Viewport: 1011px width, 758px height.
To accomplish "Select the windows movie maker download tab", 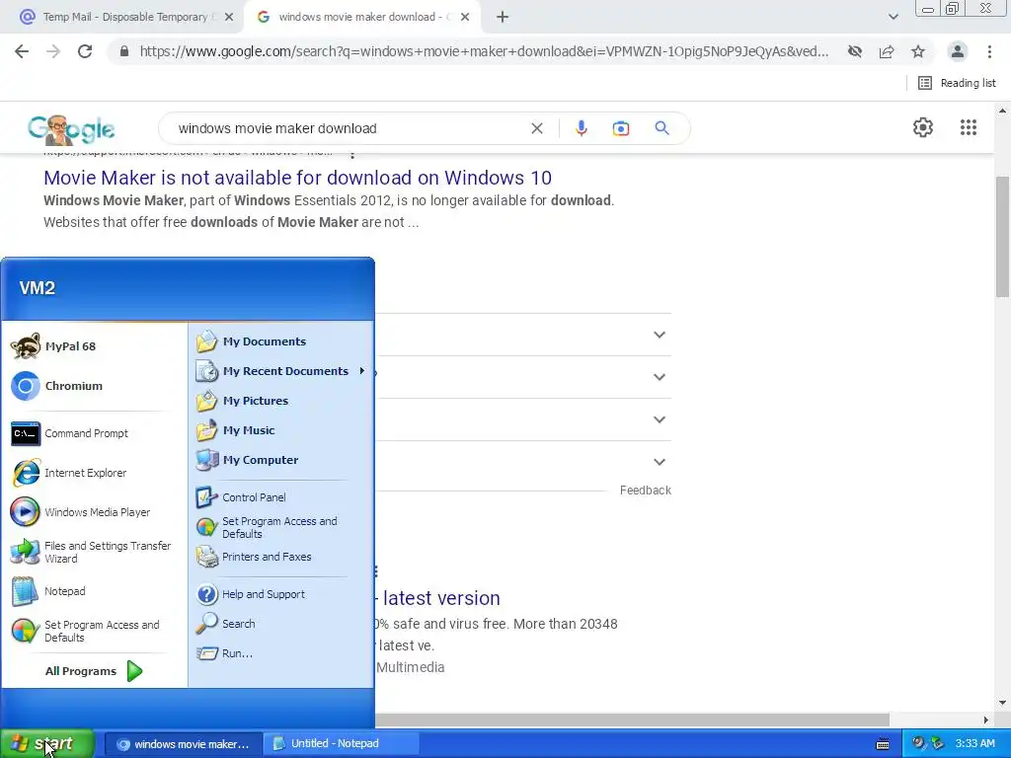I will tap(362, 17).
